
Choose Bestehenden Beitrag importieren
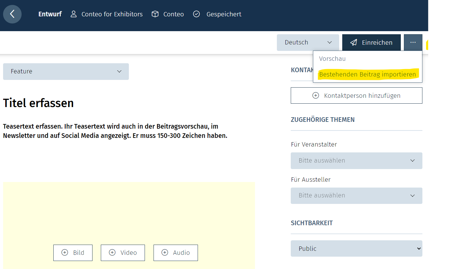pyautogui.click(x=368, y=74)
